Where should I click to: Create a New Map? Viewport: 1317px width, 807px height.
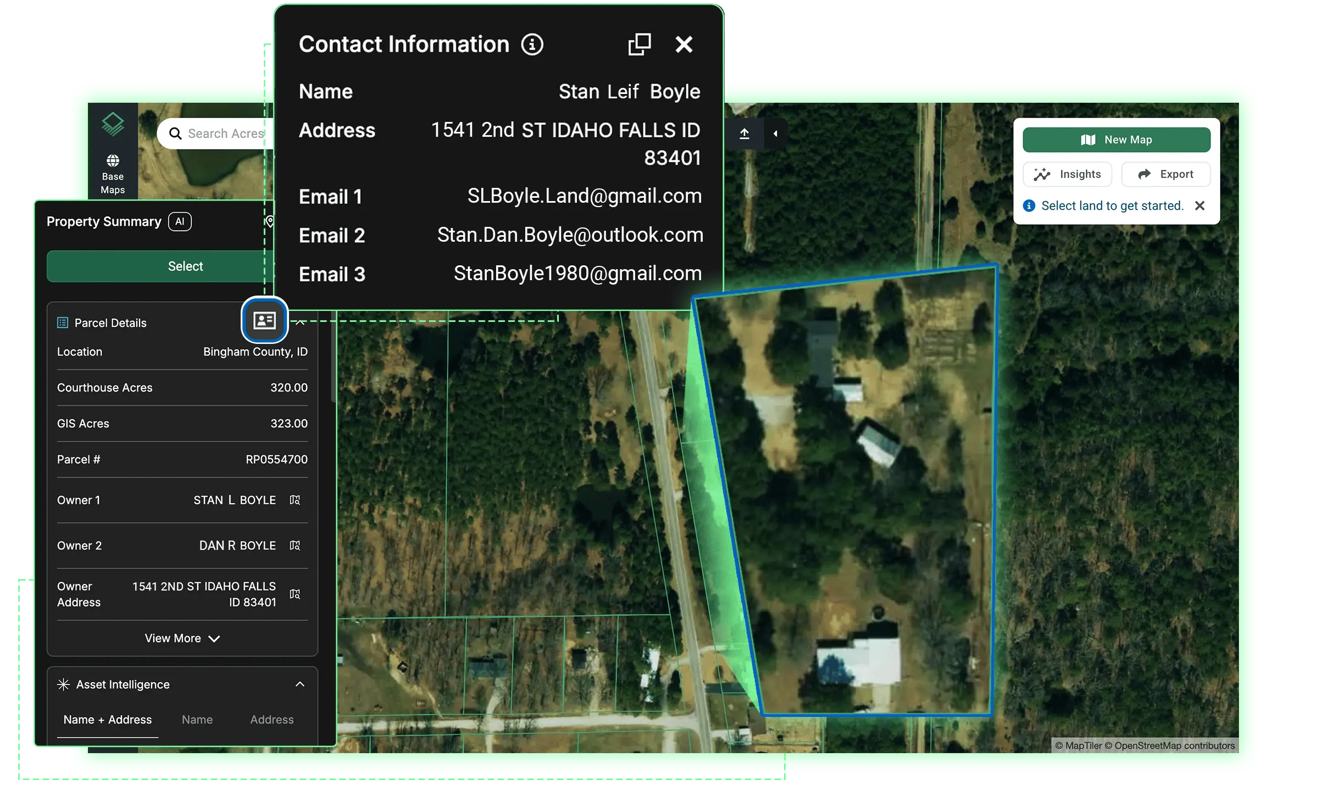1116,140
